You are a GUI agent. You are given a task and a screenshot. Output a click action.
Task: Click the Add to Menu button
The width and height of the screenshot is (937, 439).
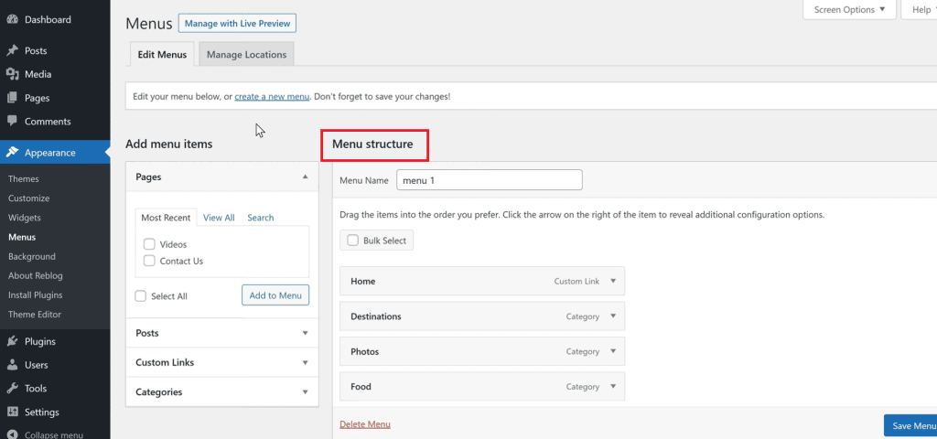(275, 295)
